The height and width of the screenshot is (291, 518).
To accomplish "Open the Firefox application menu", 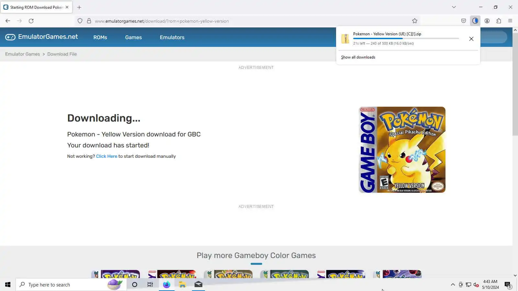I will (510, 21).
